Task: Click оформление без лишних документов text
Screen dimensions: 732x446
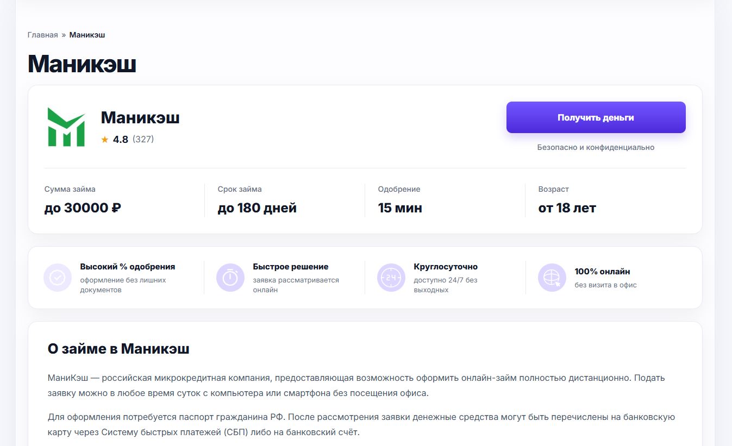Action: pos(123,285)
